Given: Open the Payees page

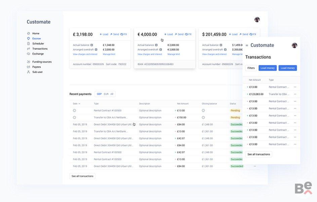Looking at the screenshot, I should 37,67.
